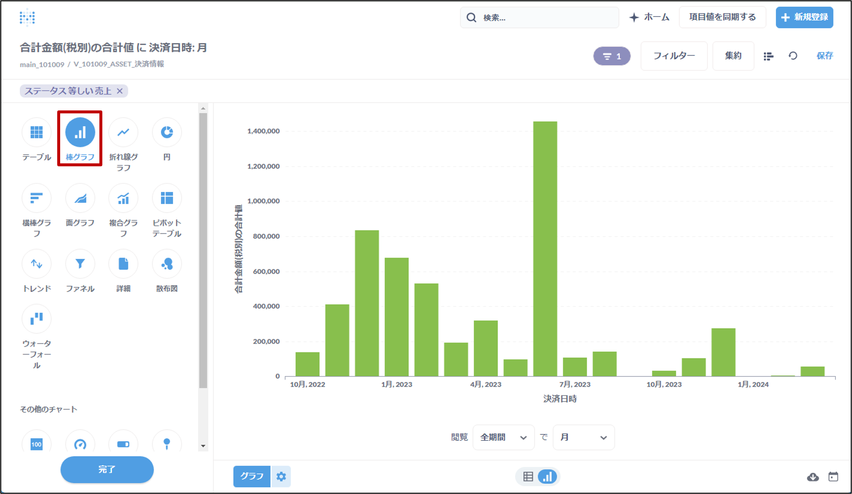This screenshot has width=852, height=494.
Task: Click the download cloud icon at bottom right
Action: (x=813, y=477)
